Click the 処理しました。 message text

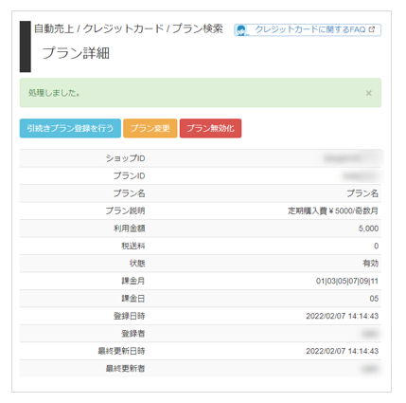pyautogui.click(x=54, y=93)
